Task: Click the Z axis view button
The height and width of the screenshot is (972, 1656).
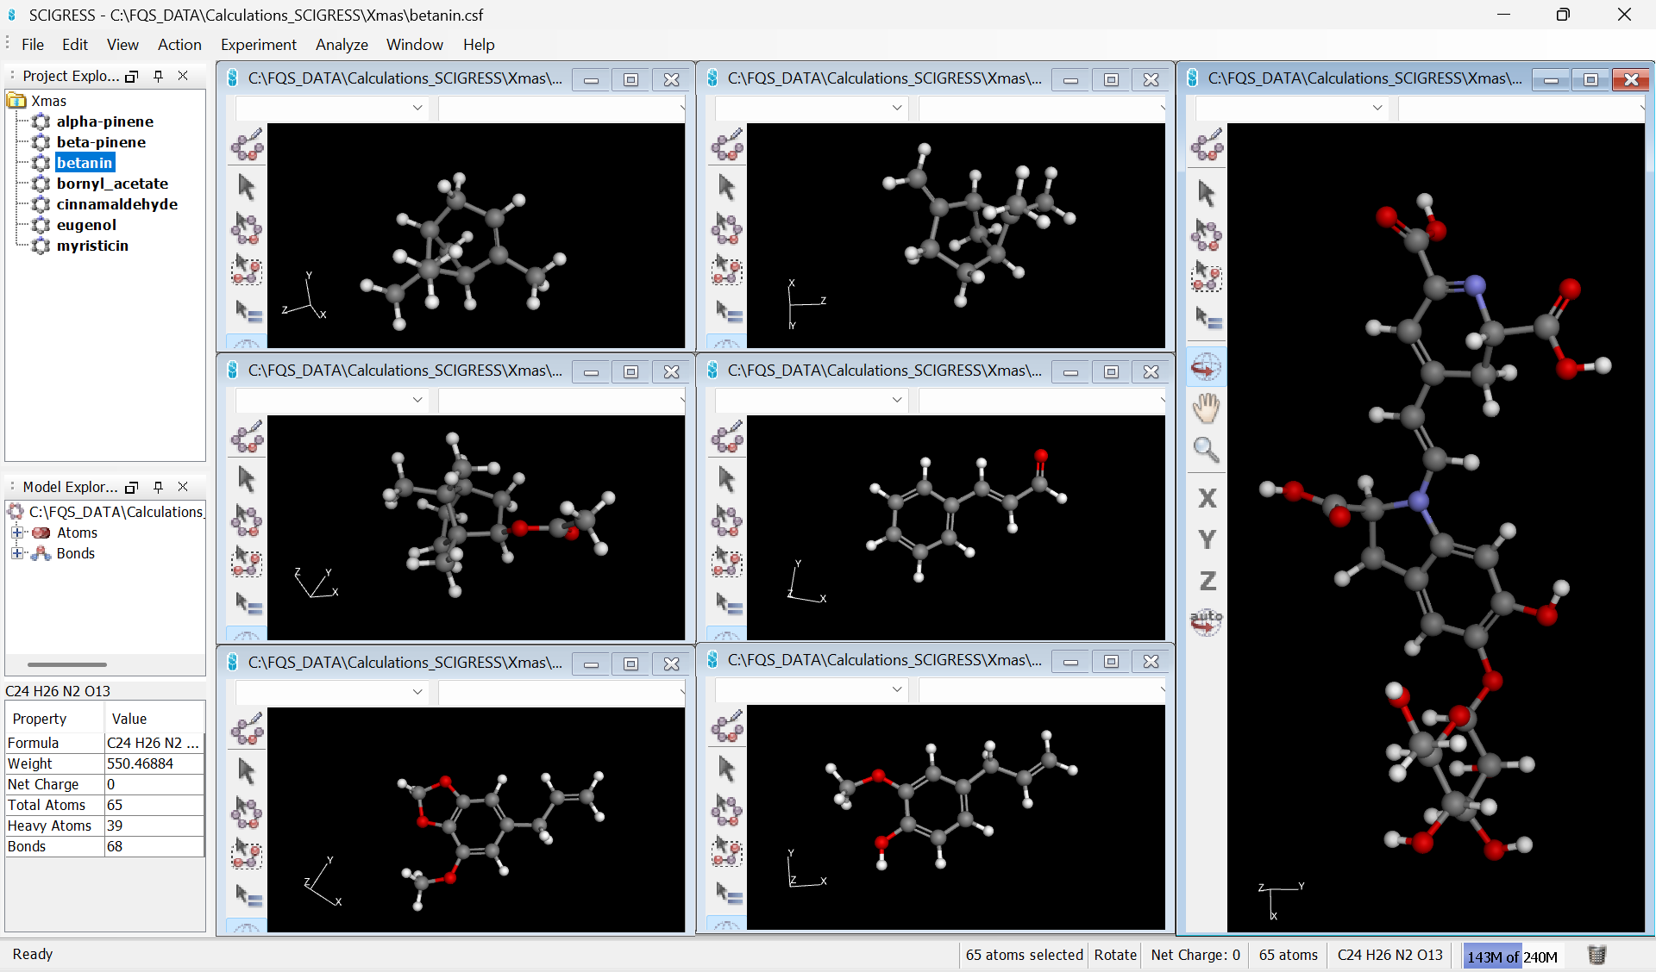Action: coord(1207,581)
